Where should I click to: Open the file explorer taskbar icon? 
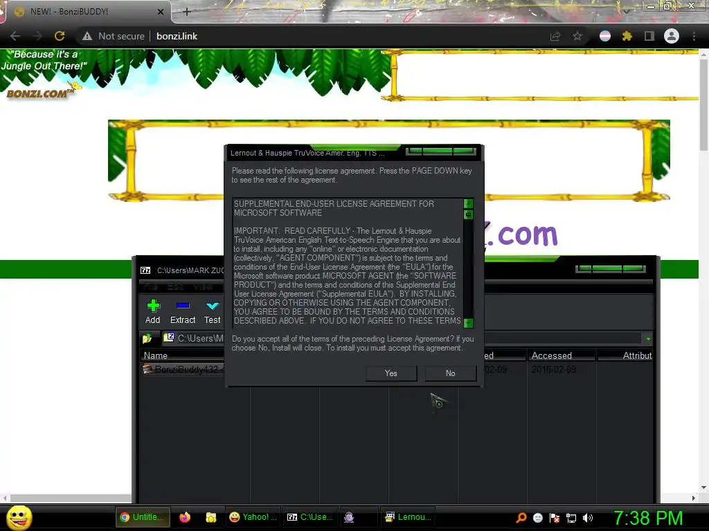[x=210, y=517]
